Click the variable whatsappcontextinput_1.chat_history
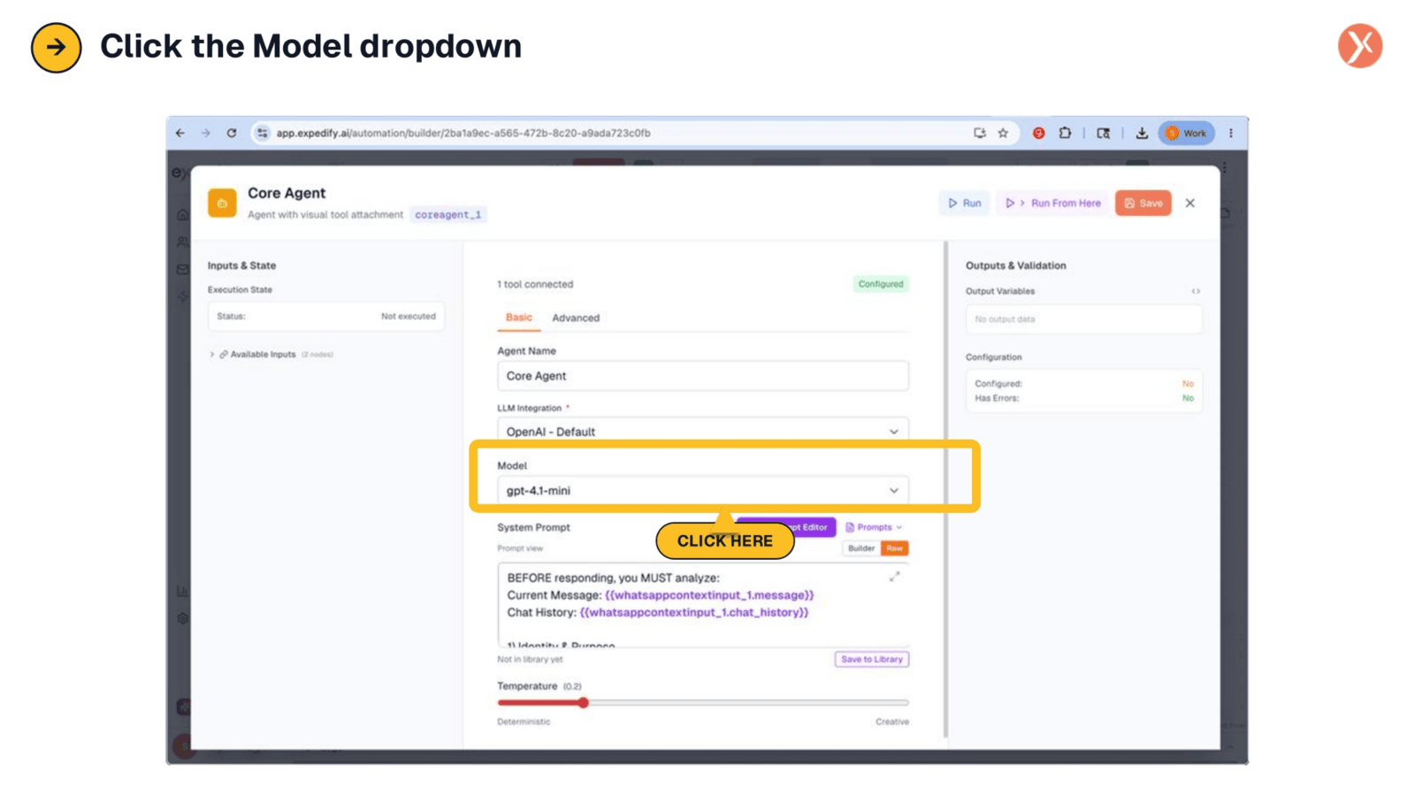 pos(694,612)
